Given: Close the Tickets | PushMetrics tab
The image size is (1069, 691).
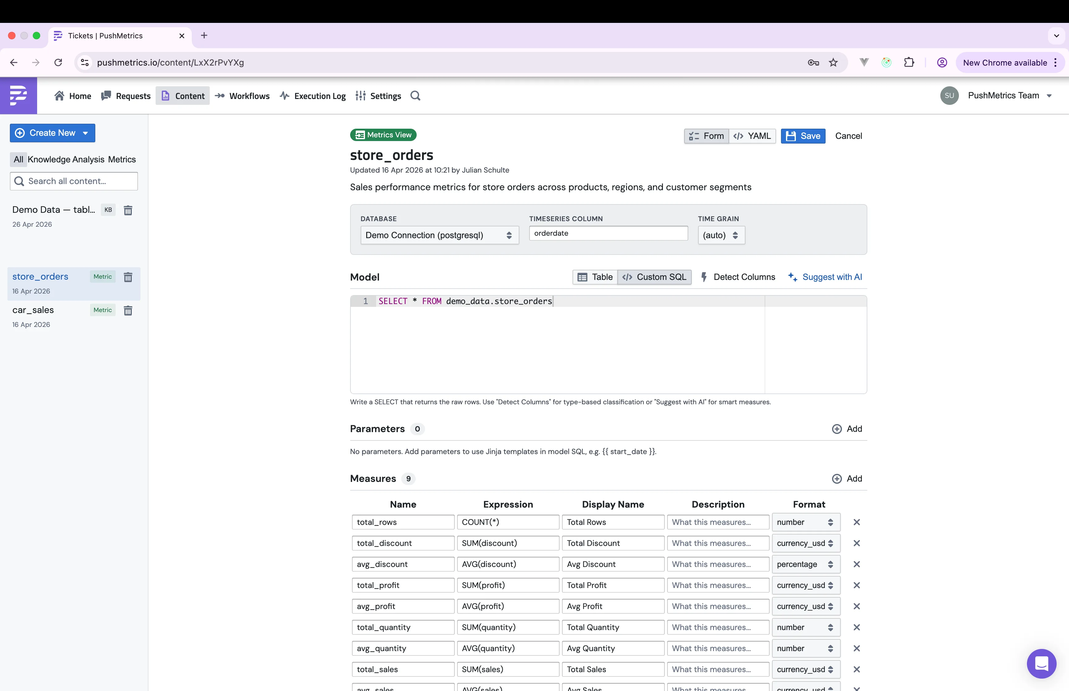Looking at the screenshot, I should 182,36.
